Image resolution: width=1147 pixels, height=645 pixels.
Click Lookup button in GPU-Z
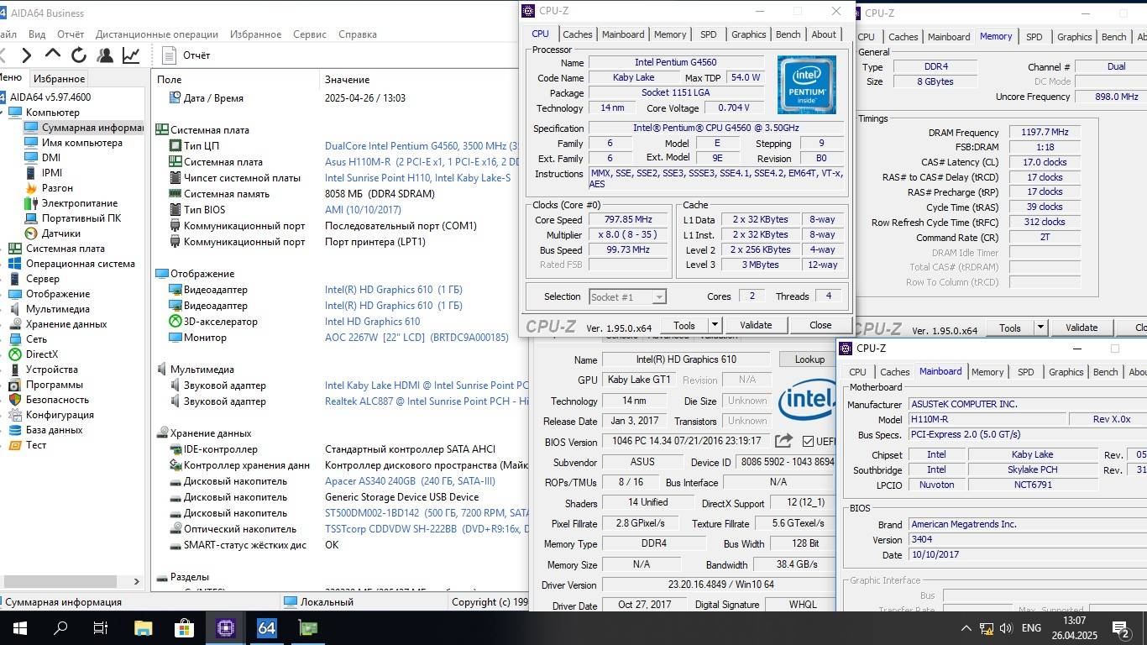(x=809, y=359)
